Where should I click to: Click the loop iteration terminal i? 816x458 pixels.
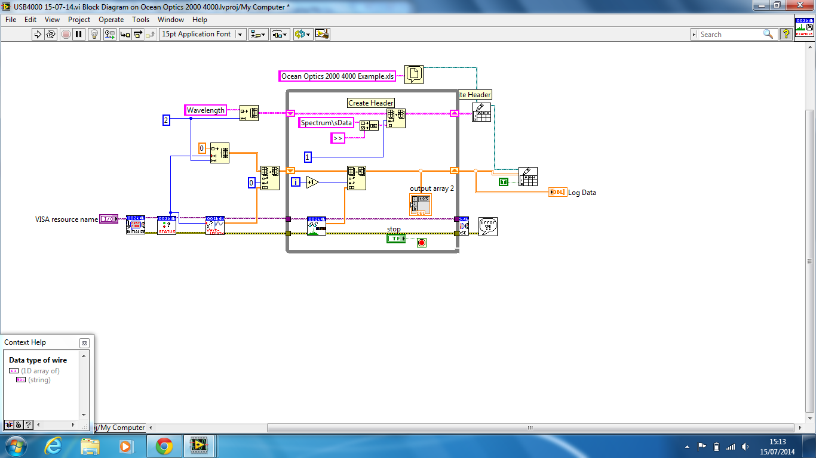(296, 182)
